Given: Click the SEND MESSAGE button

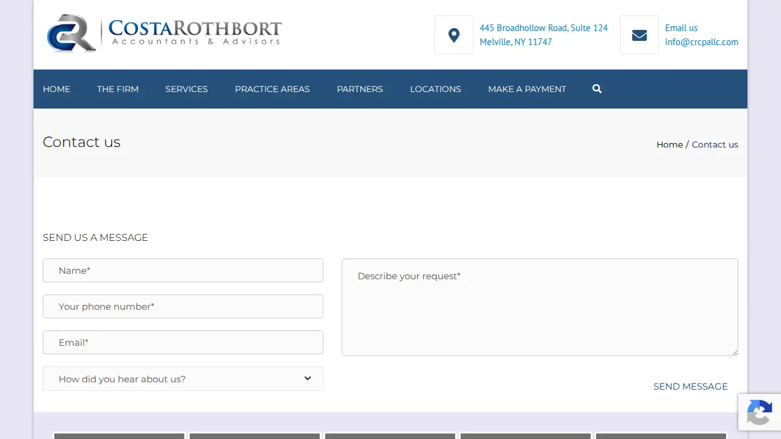Looking at the screenshot, I should click(x=691, y=387).
